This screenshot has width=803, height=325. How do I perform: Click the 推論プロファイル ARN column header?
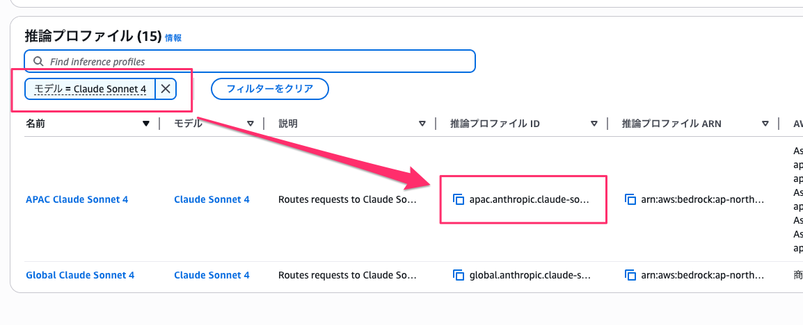pos(671,124)
